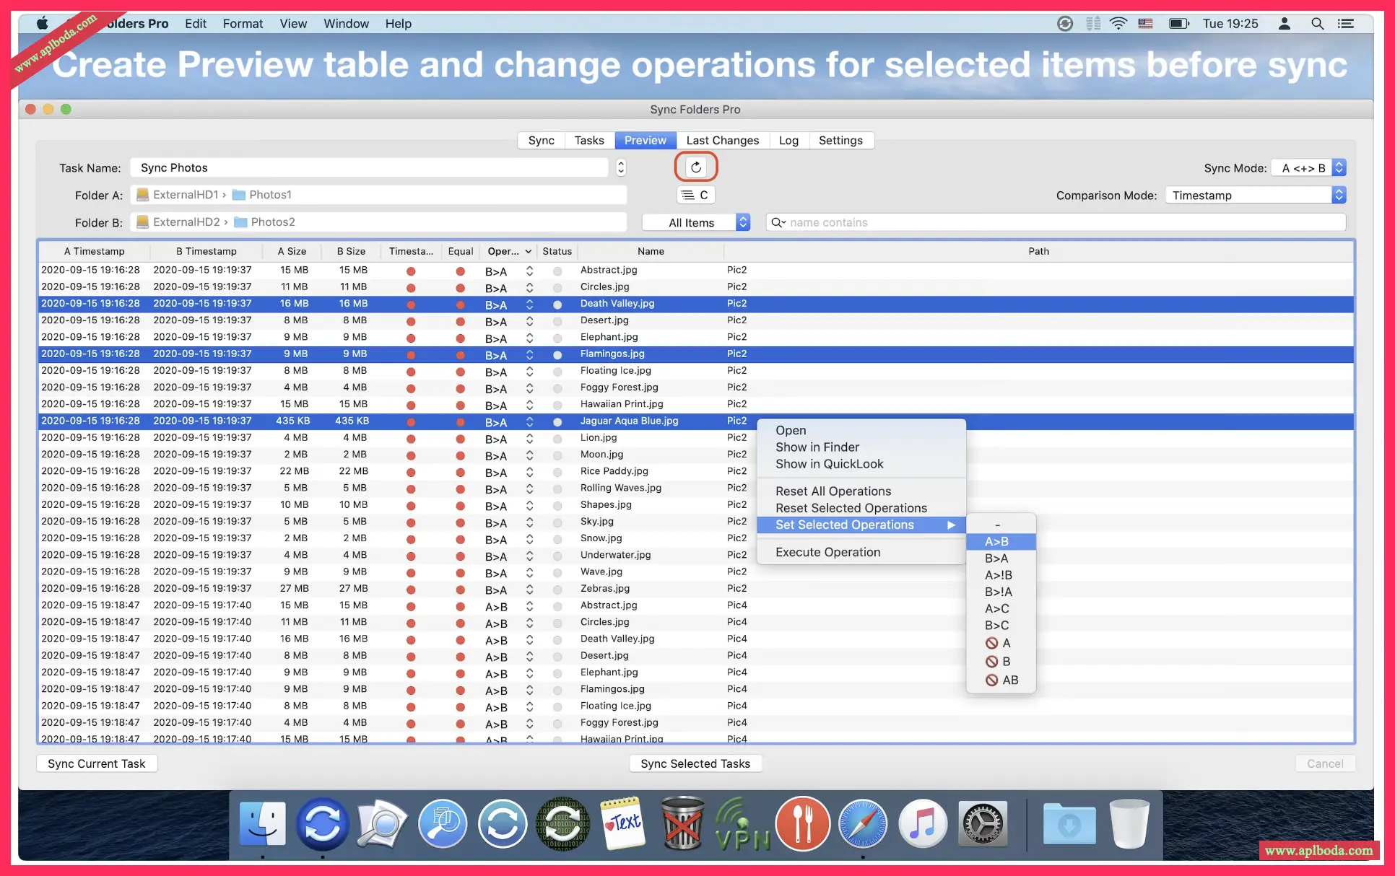Toggle status circle for Desert.jpg Pic2 row
This screenshot has height=876, width=1395.
(557, 322)
